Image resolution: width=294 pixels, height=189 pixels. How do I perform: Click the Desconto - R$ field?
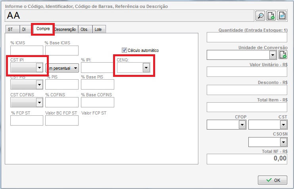(247, 90)
